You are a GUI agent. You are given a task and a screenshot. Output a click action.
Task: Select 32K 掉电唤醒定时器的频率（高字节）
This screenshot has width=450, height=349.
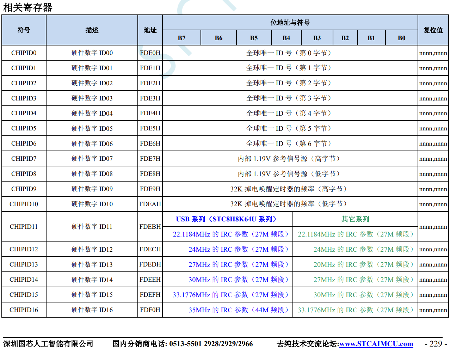(290, 189)
